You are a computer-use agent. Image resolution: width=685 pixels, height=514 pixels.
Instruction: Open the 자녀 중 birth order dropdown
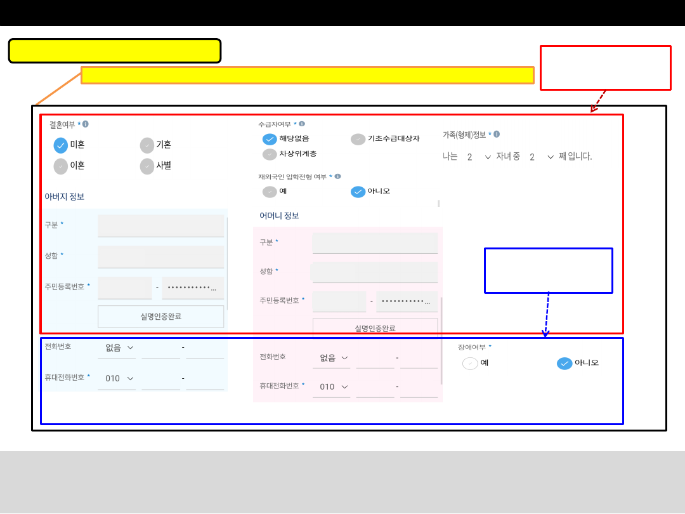542,157
